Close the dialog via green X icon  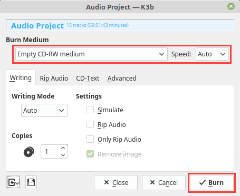point(231,6)
